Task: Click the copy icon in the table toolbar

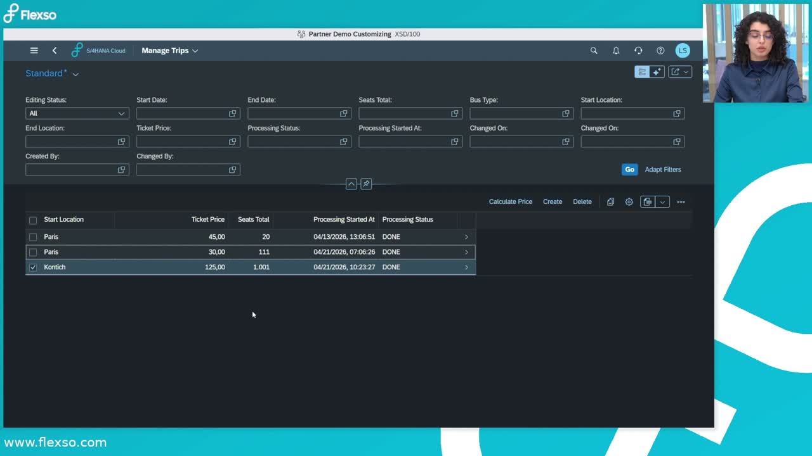Action: click(610, 202)
